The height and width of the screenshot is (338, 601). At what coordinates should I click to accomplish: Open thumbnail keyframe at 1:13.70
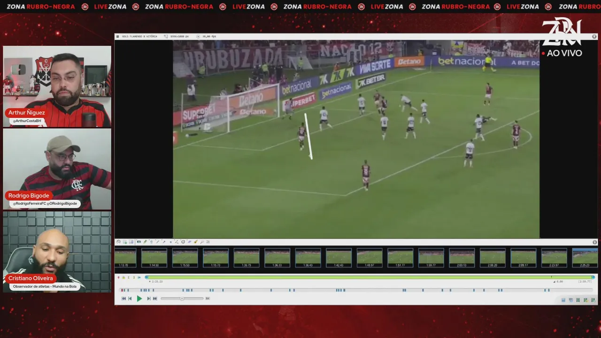tap(125, 258)
